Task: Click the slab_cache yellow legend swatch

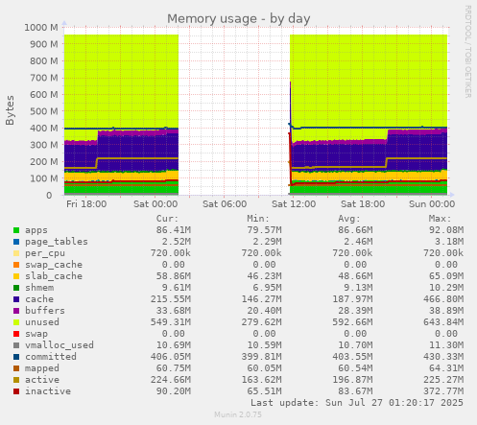Action: tap(16, 276)
